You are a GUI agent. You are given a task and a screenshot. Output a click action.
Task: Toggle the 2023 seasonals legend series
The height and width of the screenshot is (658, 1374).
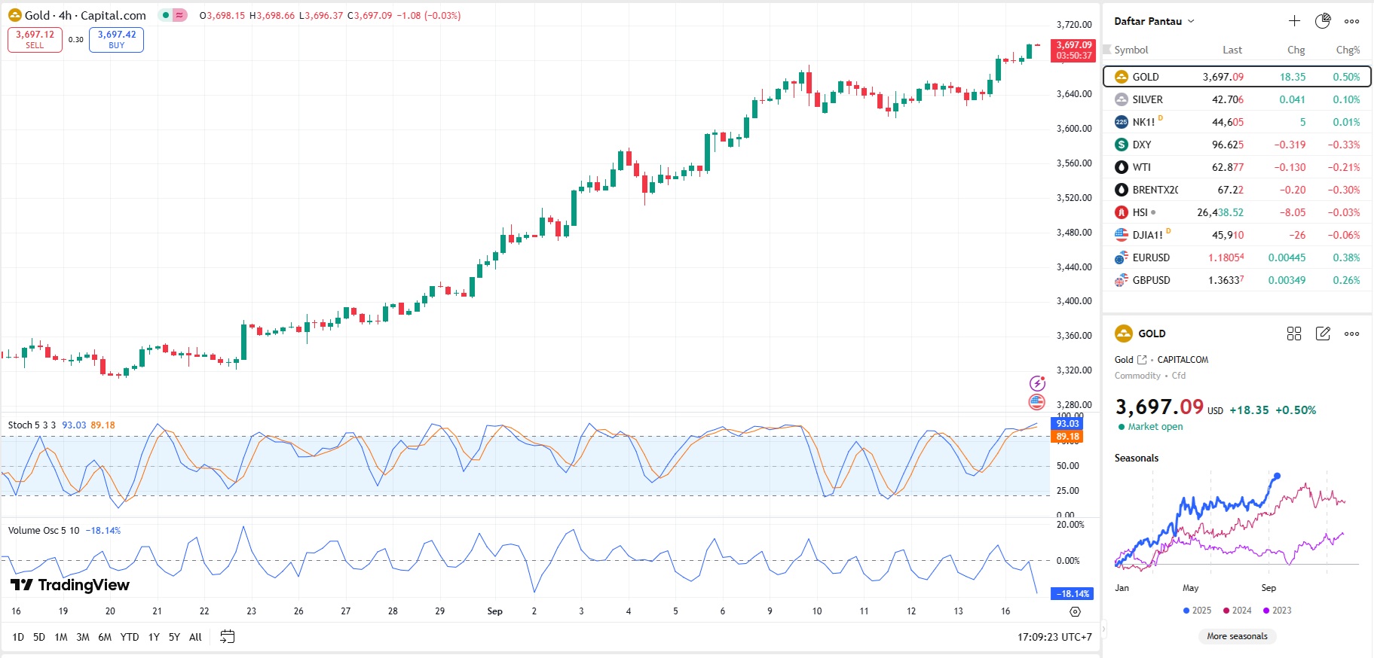[x=1277, y=611]
